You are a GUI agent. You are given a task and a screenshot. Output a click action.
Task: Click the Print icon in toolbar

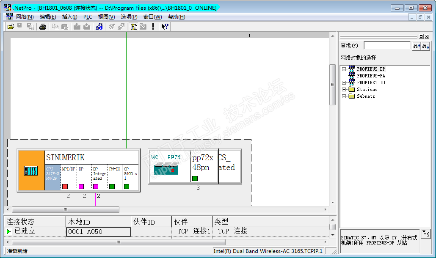coord(43,27)
